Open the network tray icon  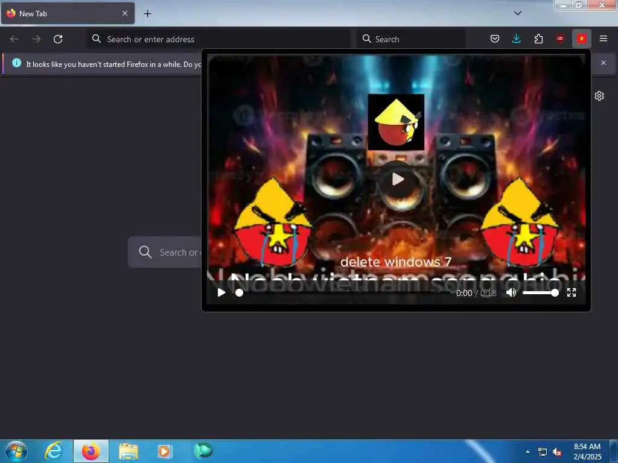(543, 452)
